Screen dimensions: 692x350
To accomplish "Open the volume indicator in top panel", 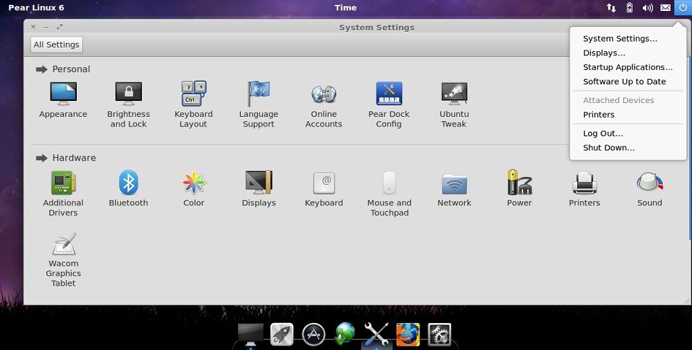I will [x=648, y=8].
